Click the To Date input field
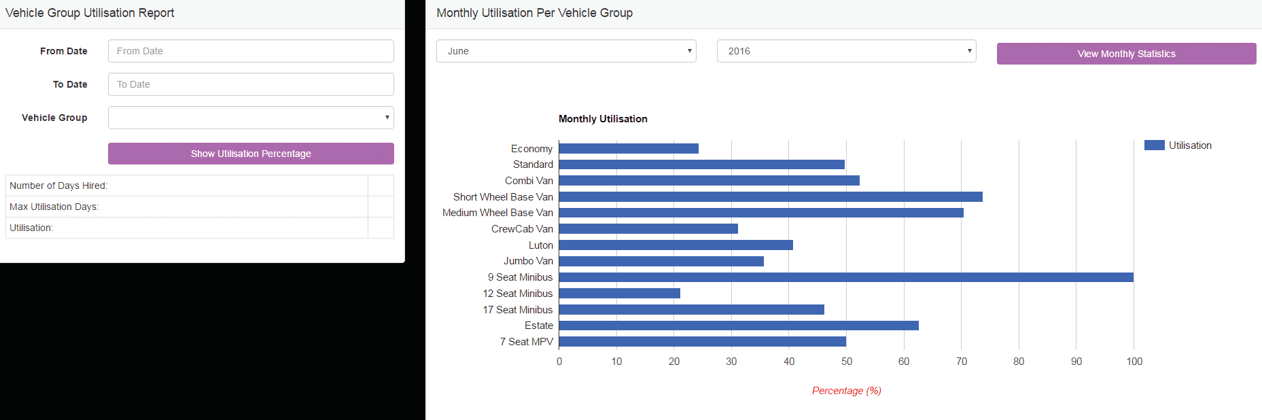This screenshot has height=420, width=1262. 250,84
